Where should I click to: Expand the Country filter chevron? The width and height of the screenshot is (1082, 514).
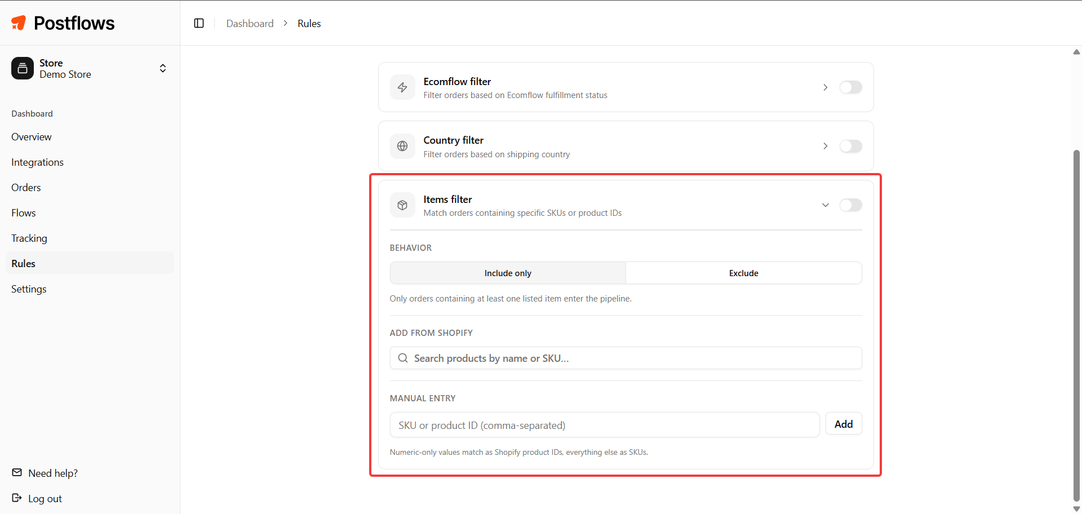[x=826, y=146]
